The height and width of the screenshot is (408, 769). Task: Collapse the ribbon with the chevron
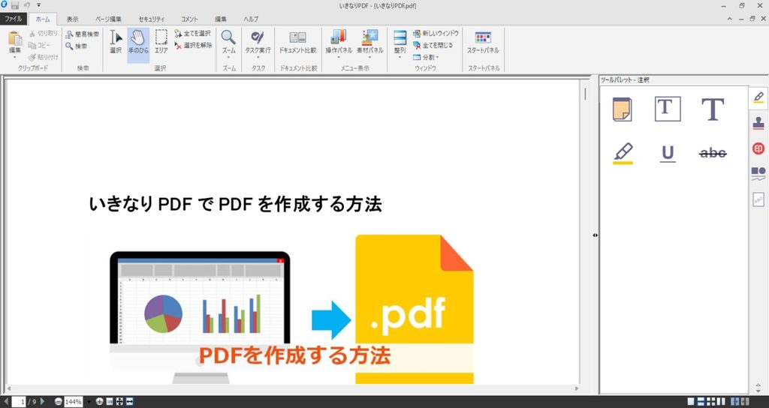729,19
